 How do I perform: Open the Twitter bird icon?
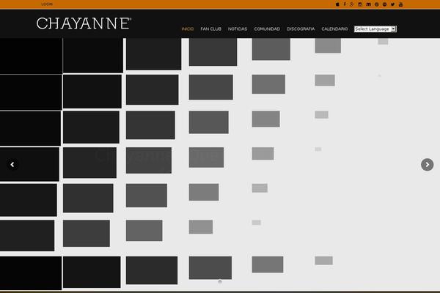tap(392, 4)
